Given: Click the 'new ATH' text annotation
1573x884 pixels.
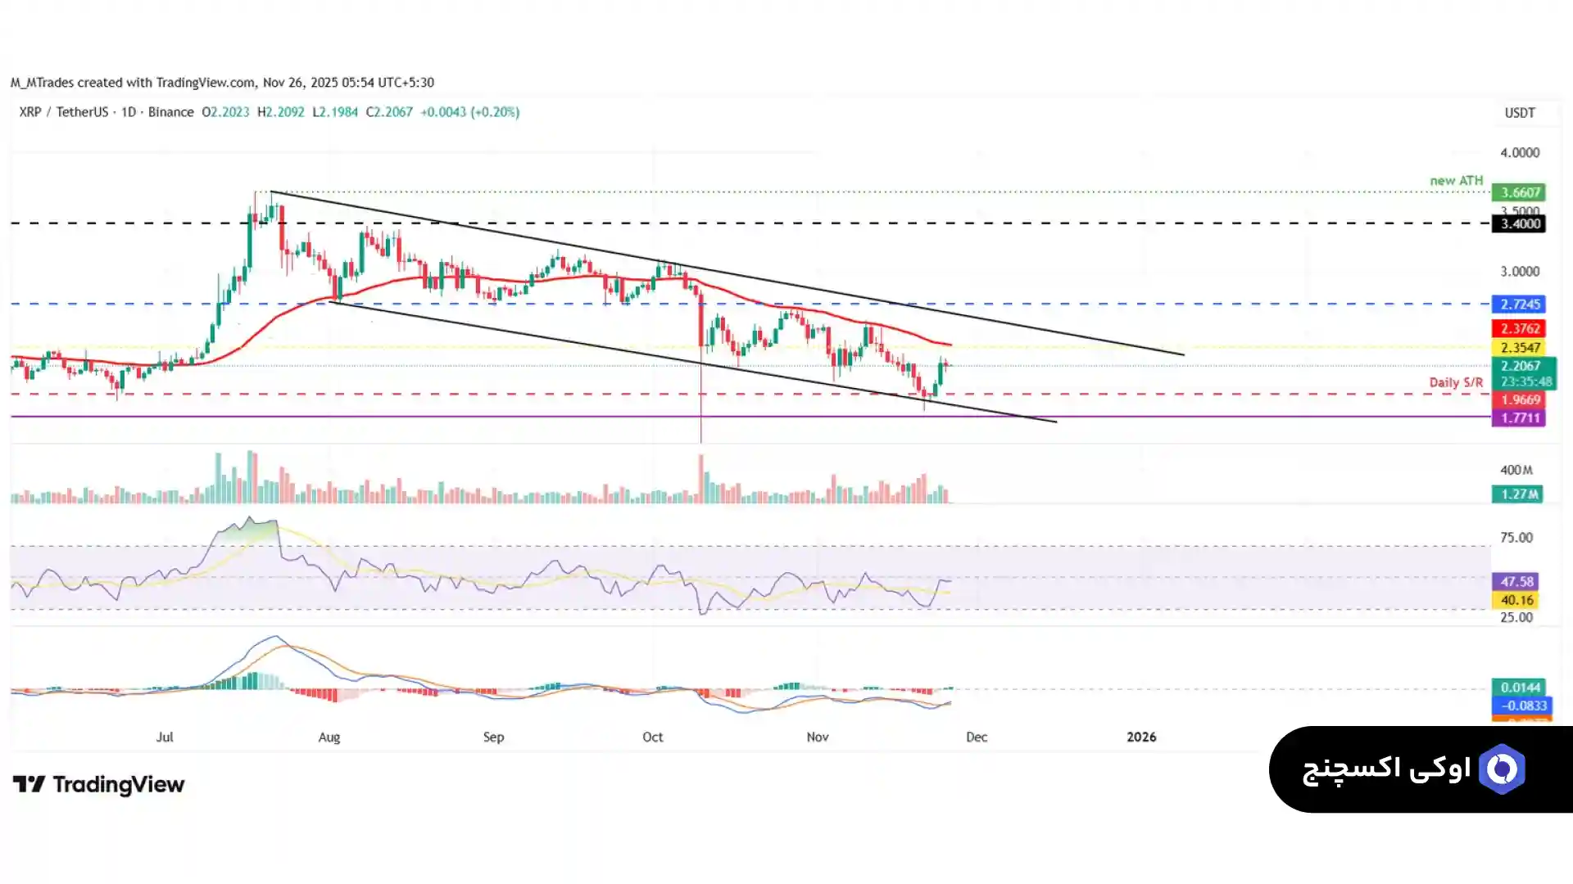Looking at the screenshot, I should tap(1456, 180).
